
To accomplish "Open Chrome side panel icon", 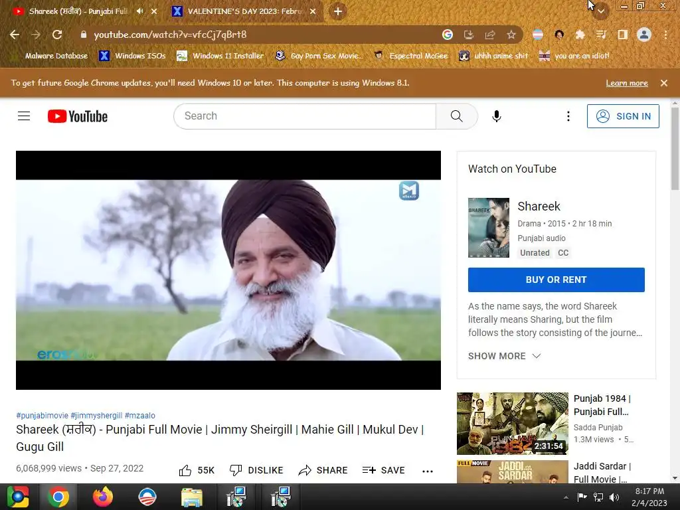I will (x=623, y=35).
